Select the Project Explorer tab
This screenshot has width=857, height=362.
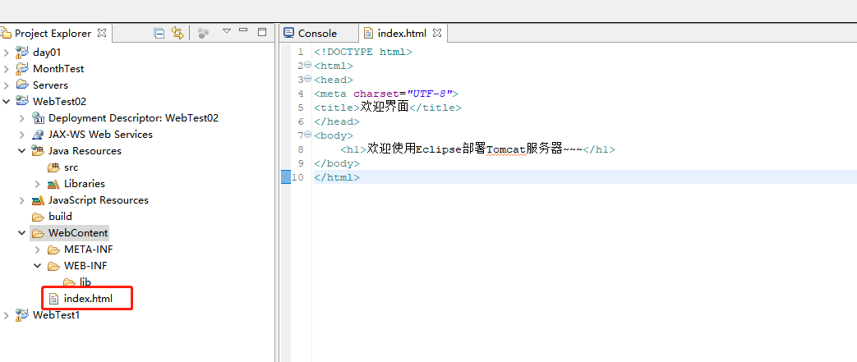coord(53,34)
